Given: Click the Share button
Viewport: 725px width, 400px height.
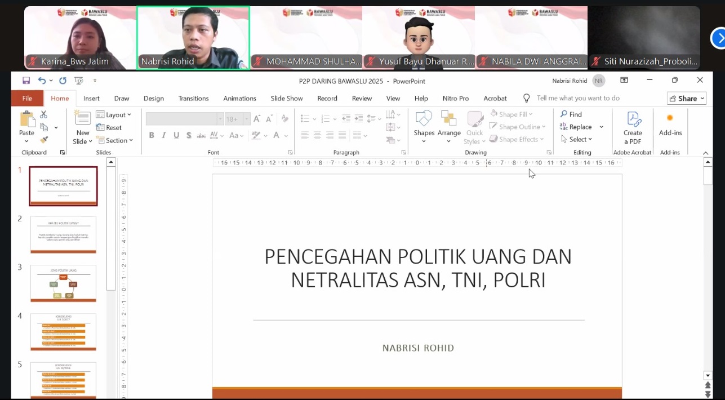Looking at the screenshot, I should pos(687,98).
